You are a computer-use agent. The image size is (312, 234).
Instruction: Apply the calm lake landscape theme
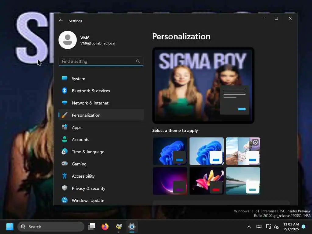[243, 181]
